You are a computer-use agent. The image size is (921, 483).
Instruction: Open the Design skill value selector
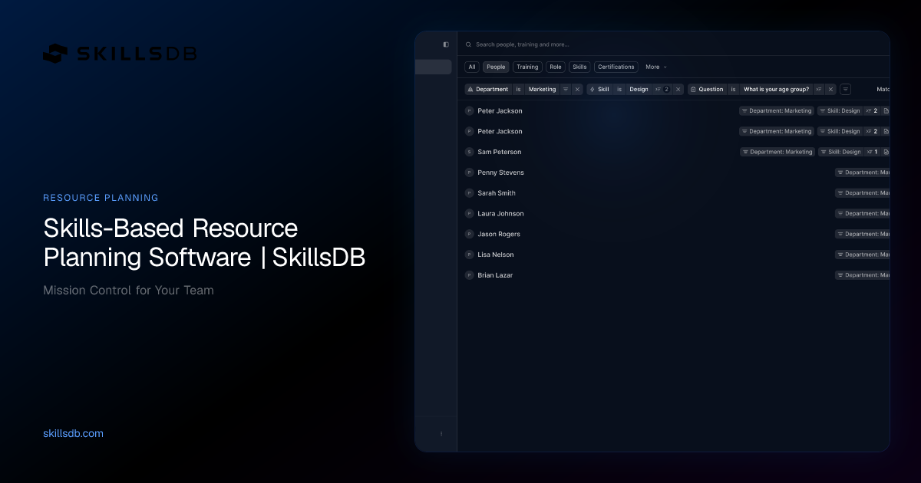pos(639,89)
